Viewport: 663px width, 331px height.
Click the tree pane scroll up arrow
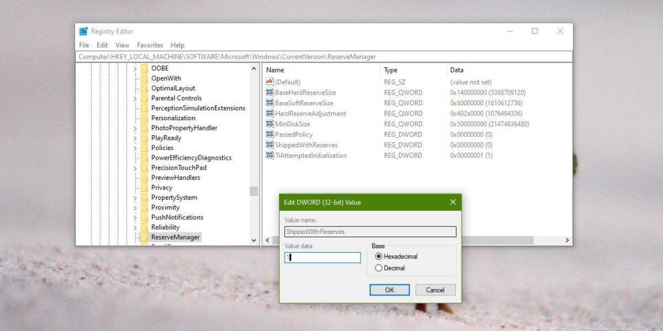(254, 69)
